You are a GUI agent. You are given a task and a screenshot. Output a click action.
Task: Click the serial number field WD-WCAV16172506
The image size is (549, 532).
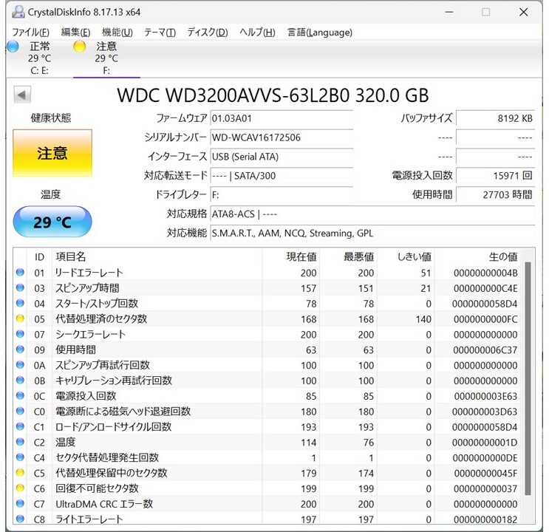(x=282, y=137)
